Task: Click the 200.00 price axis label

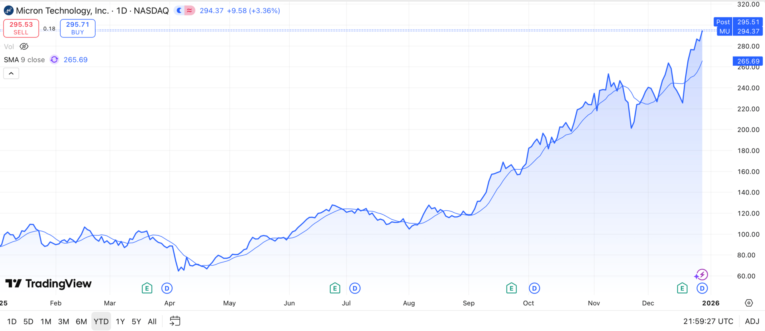Action: click(748, 129)
